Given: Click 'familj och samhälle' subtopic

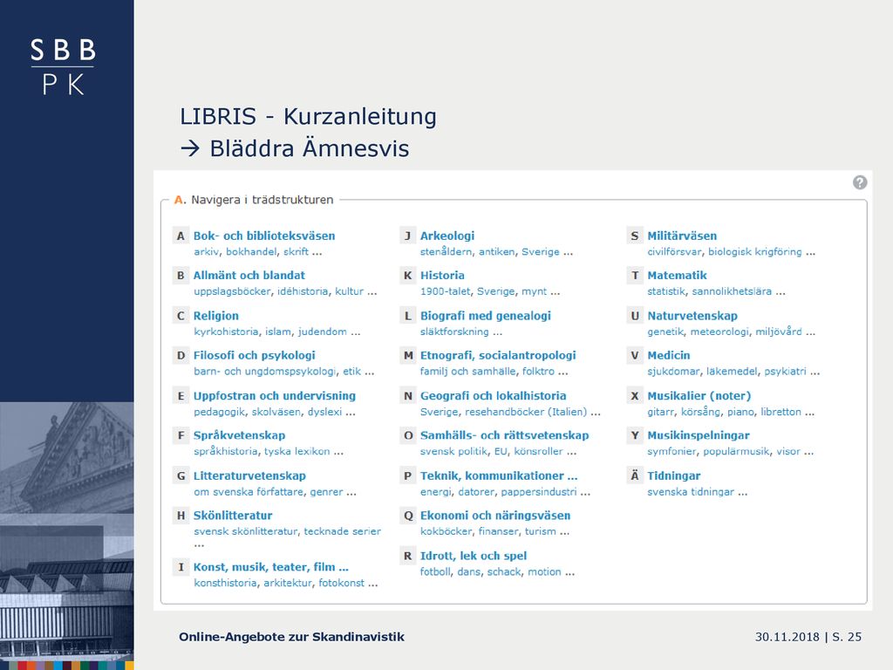Looking at the screenshot, I should [468, 372].
